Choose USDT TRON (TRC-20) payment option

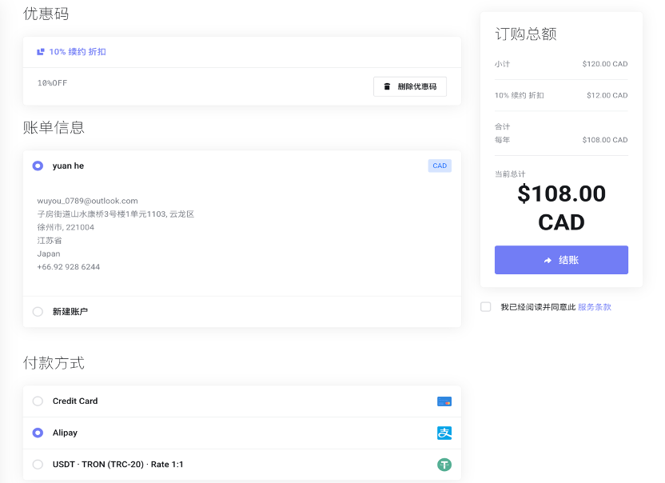[38, 465]
